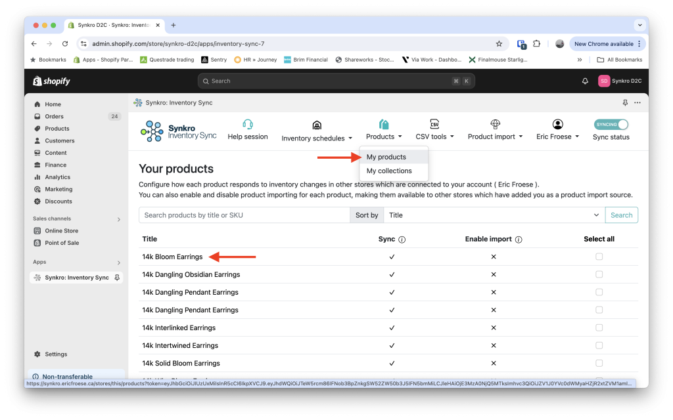
Task: Select My products from the Products menu
Action: (x=385, y=157)
